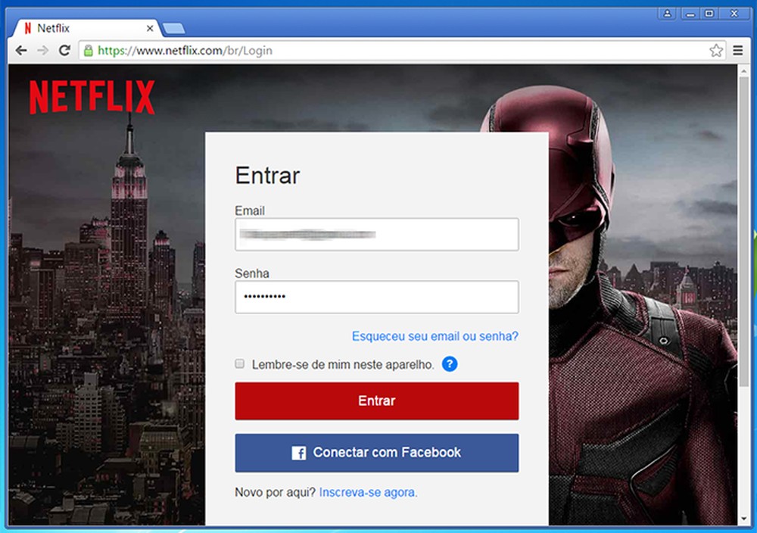Screen dimensions: 757x533
Task: Switch to the Netflix browser tab
Action: click(83, 28)
